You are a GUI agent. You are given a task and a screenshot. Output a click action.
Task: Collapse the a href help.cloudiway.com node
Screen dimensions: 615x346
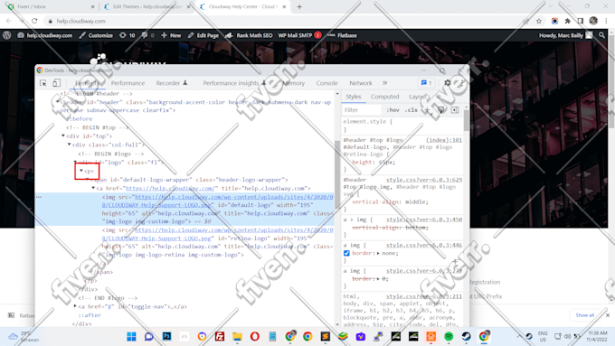tap(93, 188)
